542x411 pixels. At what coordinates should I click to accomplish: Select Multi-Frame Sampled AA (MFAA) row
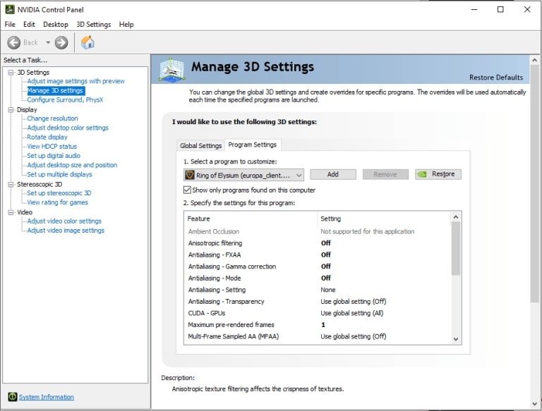[x=318, y=337]
